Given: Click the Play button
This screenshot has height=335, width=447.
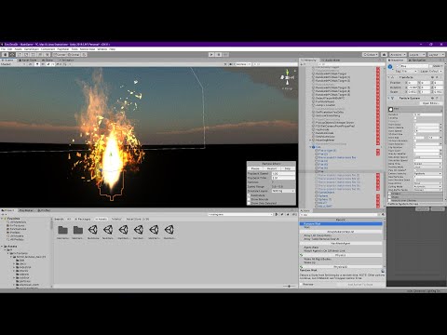Looking at the screenshot, I should coord(211,55).
